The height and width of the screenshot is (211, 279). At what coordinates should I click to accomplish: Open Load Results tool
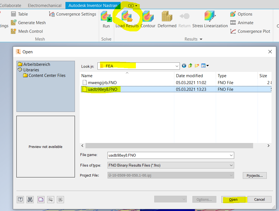point(127,19)
